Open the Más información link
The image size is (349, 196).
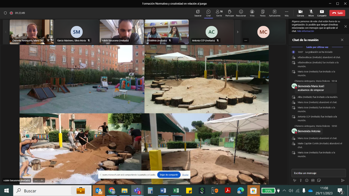pyautogui.click(x=306, y=31)
